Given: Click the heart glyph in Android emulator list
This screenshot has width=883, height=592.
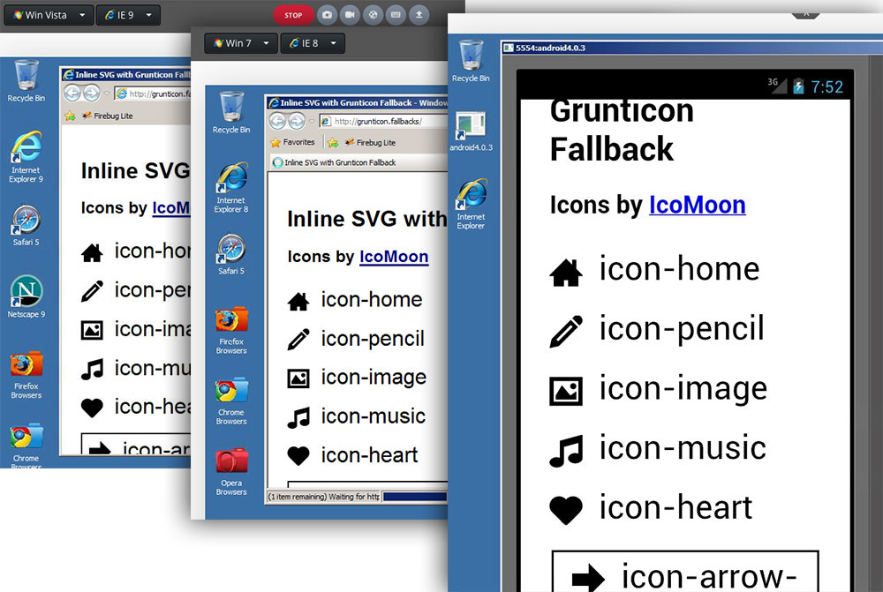Looking at the screenshot, I should [566, 511].
